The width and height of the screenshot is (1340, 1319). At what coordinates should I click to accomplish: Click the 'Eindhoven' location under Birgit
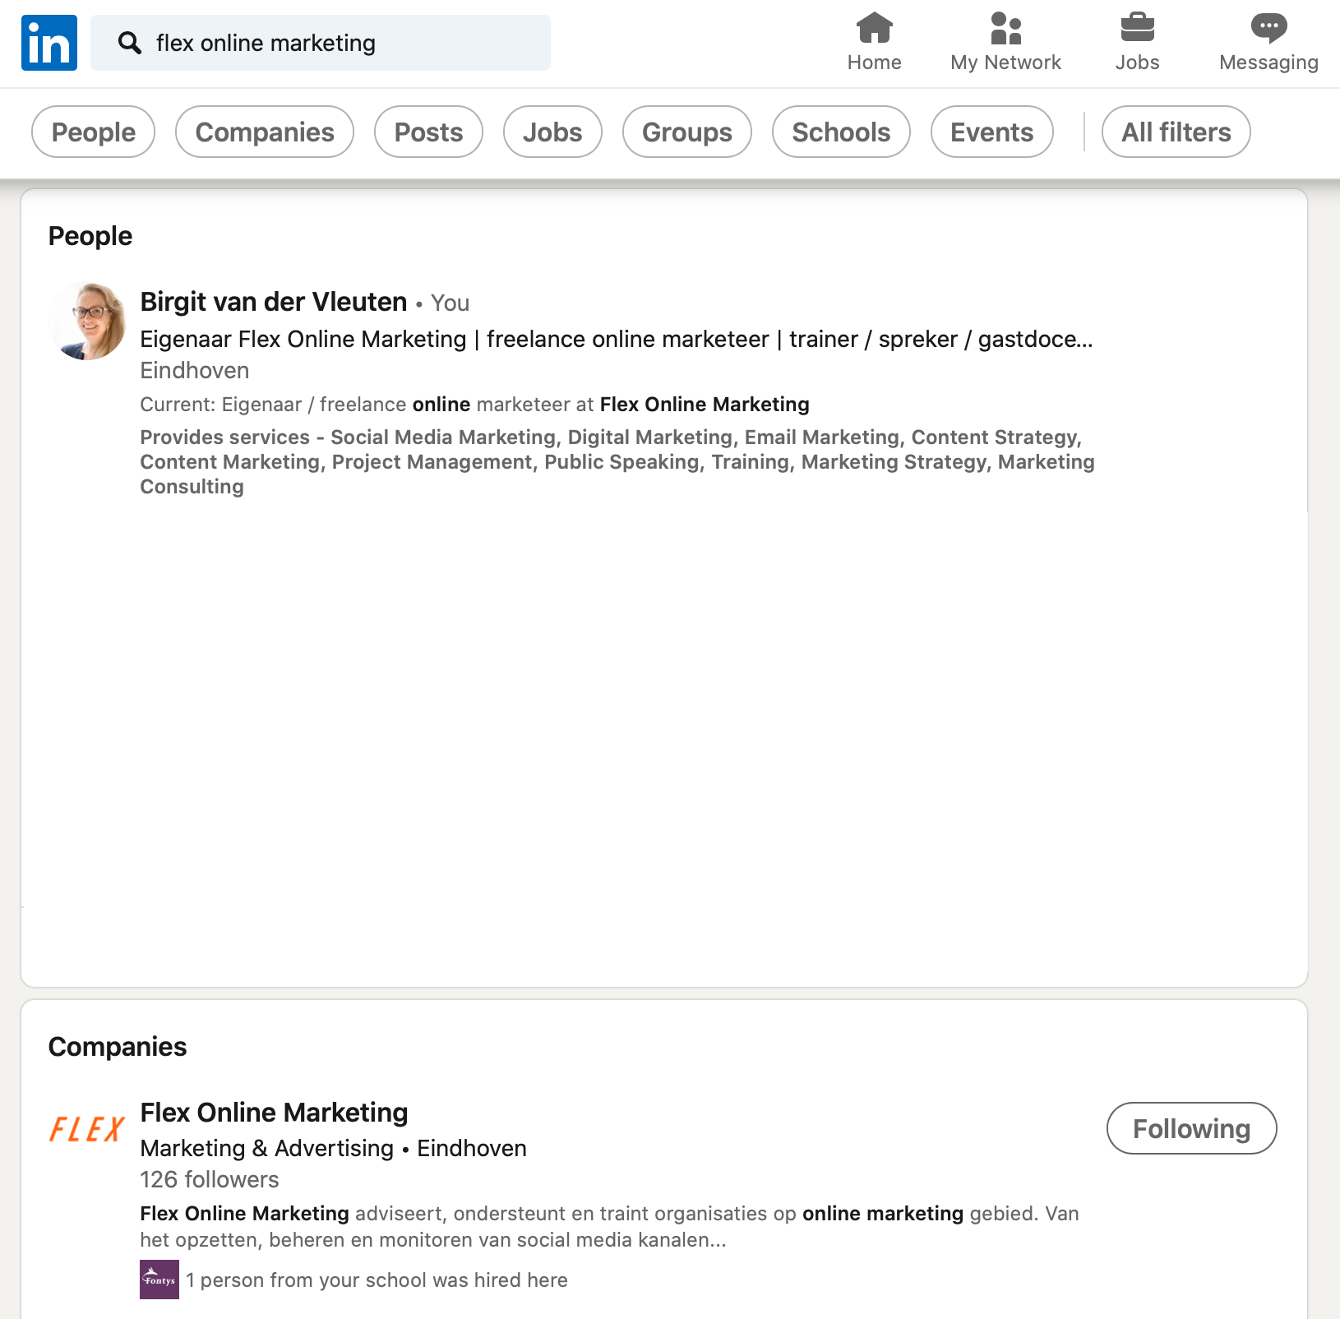click(x=195, y=370)
